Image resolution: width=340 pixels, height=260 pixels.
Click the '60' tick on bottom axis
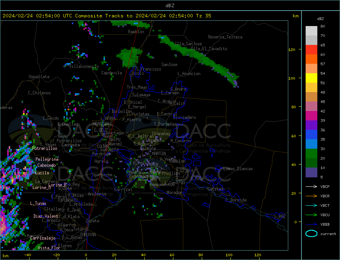172,255
